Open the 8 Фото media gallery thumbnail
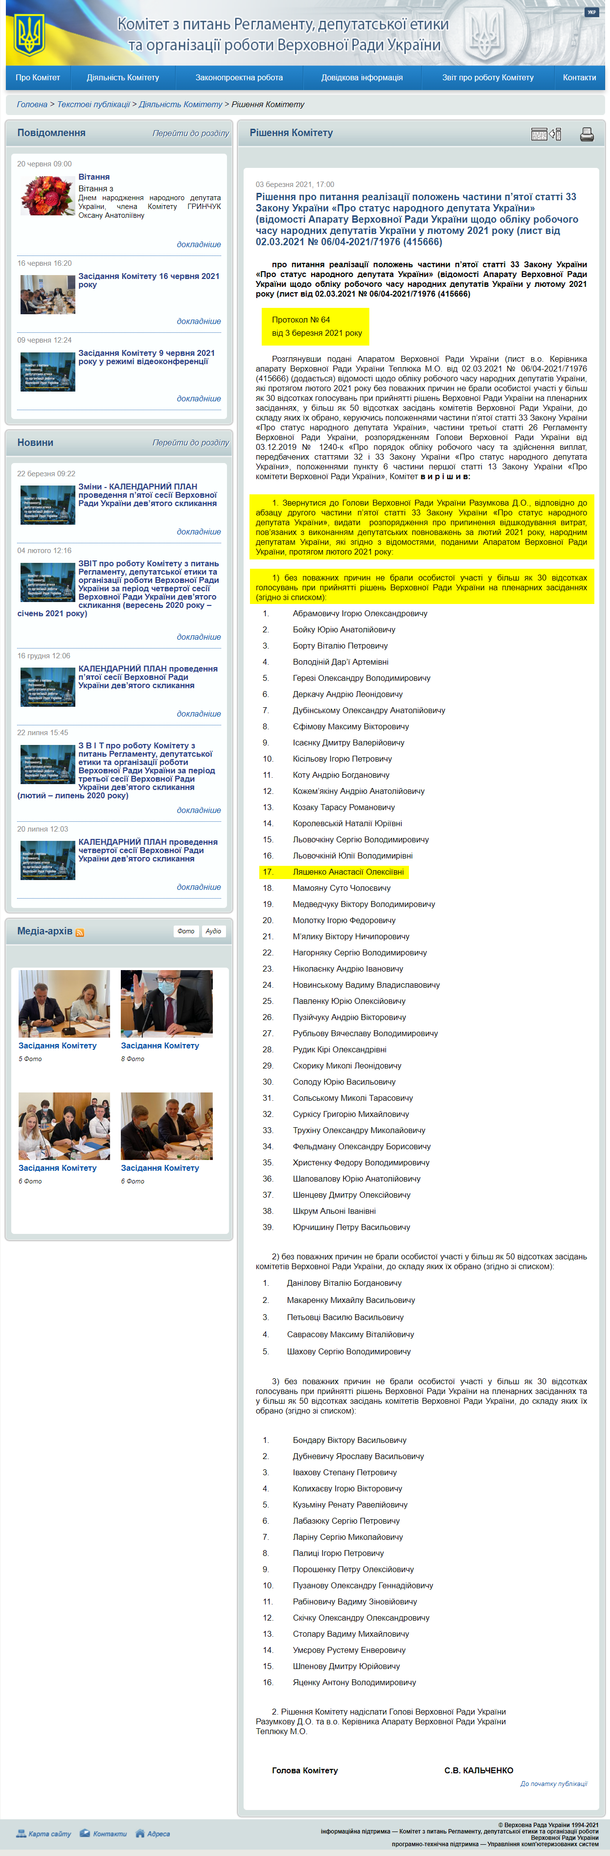Image resolution: width=610 pixels, height=1856 pixels. (x=166, y=1003)
